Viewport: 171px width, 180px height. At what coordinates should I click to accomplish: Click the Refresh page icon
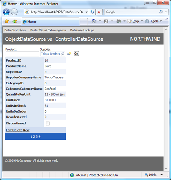(92, 12)
